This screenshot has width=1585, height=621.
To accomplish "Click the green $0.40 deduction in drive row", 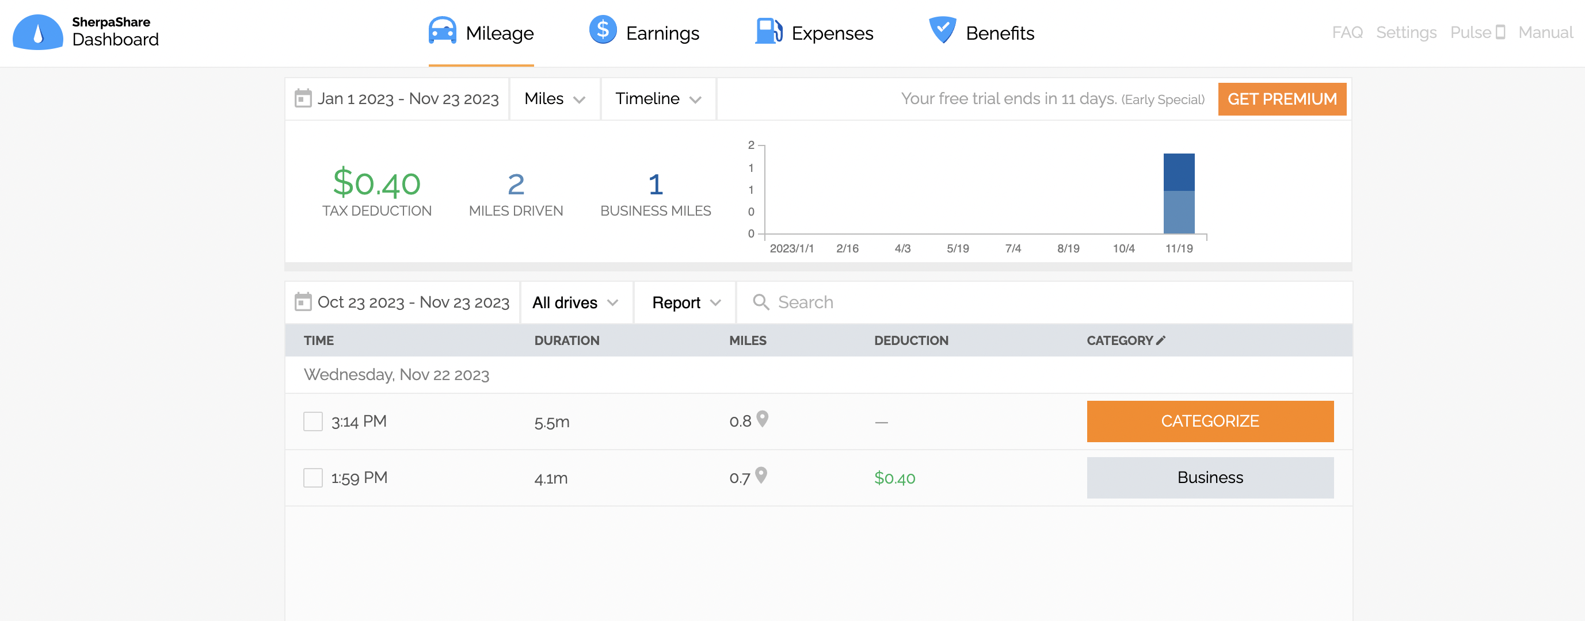I will [x=894, y=478].
